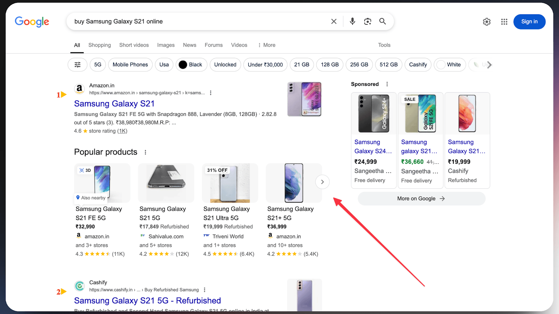Open Google settings gear icon

(x=487, y=22)
